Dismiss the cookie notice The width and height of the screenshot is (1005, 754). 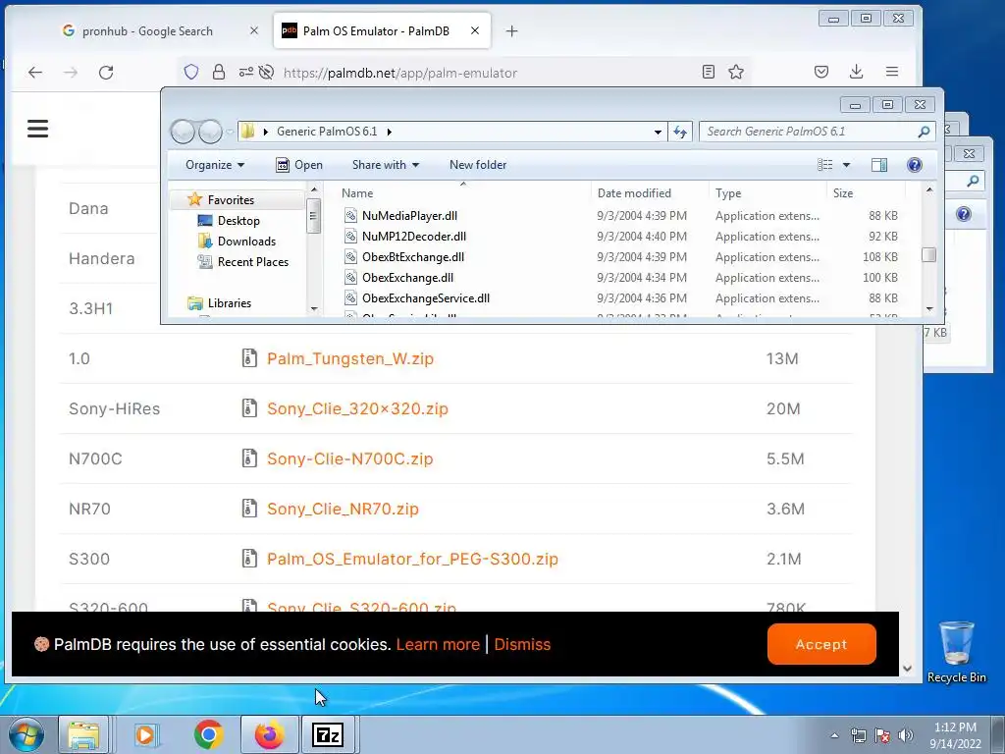click(x=522, y=644)
